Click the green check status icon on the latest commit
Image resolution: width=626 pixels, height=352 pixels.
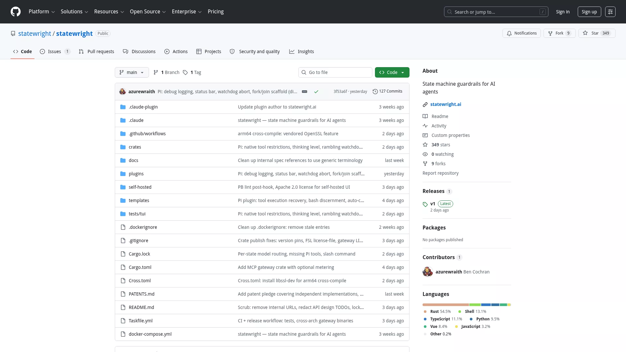(316, 92)
